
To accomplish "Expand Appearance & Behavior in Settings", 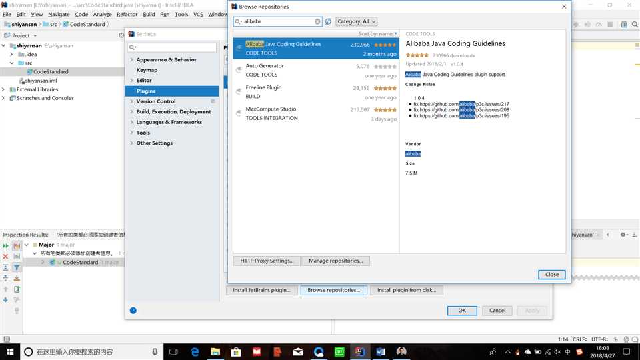I will 132,59.
